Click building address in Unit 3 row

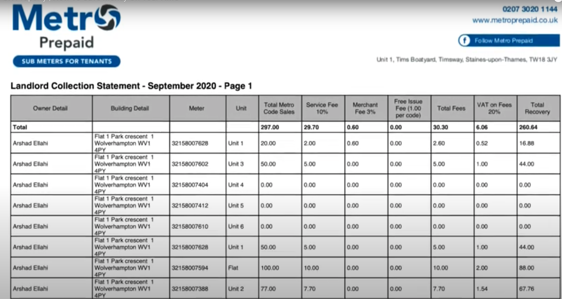pos(124,164)
